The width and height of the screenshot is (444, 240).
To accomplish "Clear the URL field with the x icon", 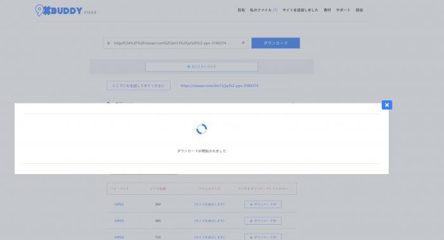I will (x=243, y=43).
